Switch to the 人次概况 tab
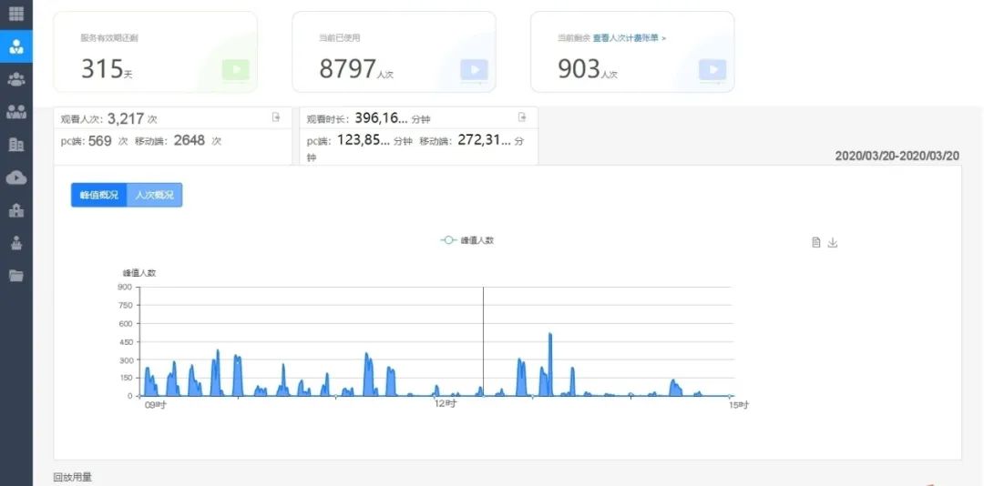The image size is (984, 486). click(154, 195)
